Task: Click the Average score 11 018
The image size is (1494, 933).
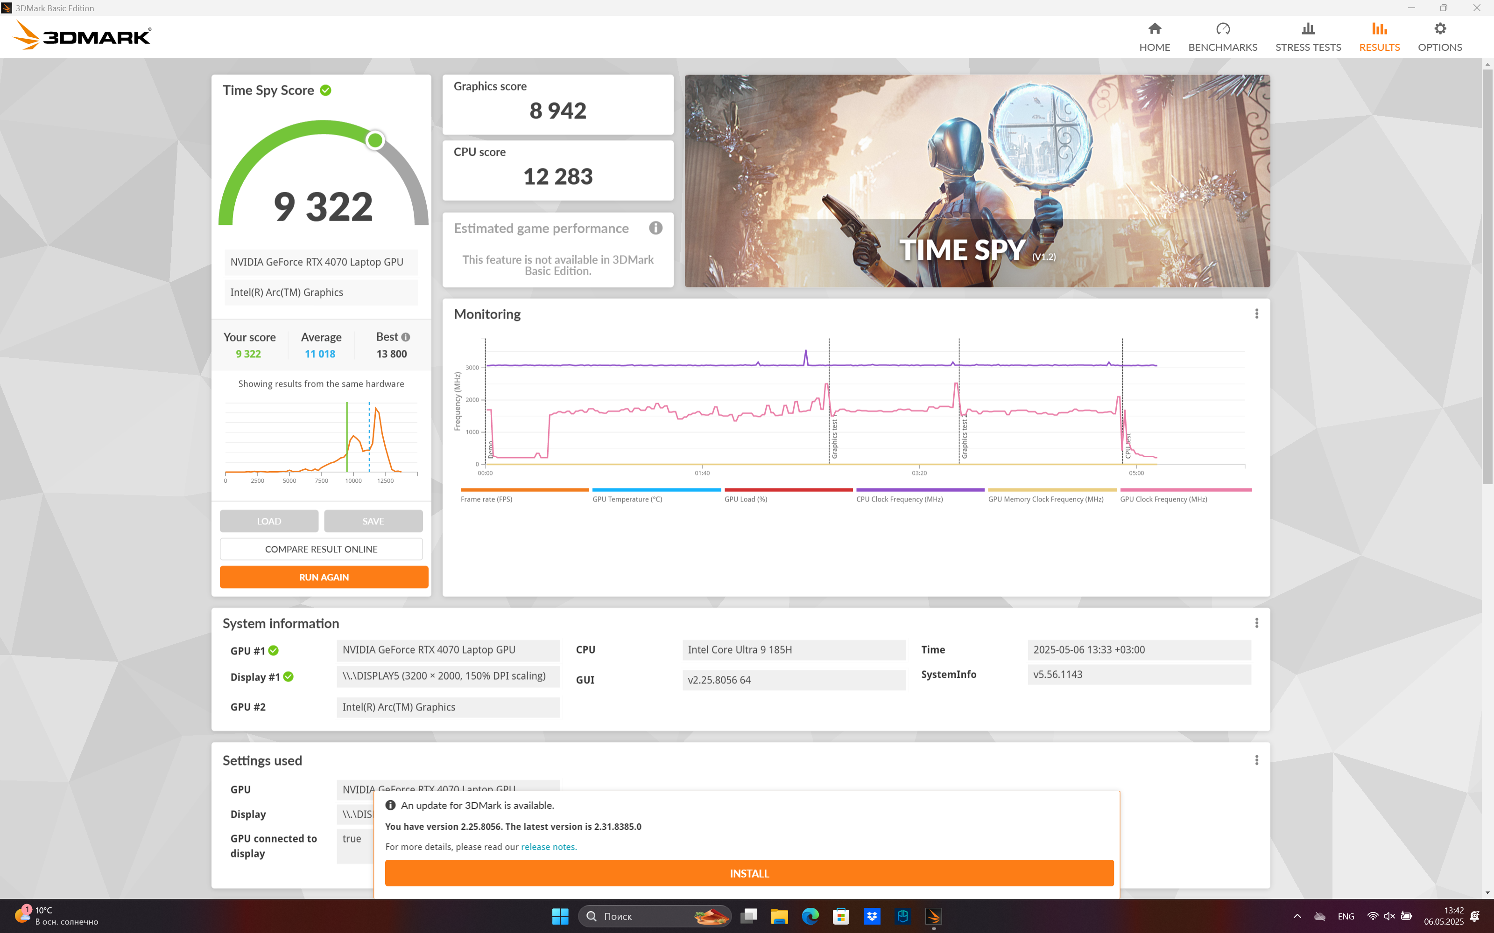Action: click(320, 354)
